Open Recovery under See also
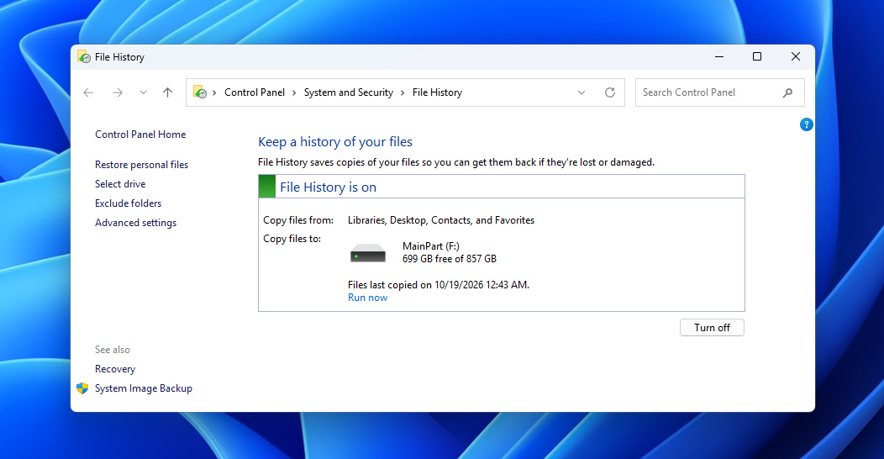The height and width of the screenshot is (459, 884). click(x=115, y=369)
